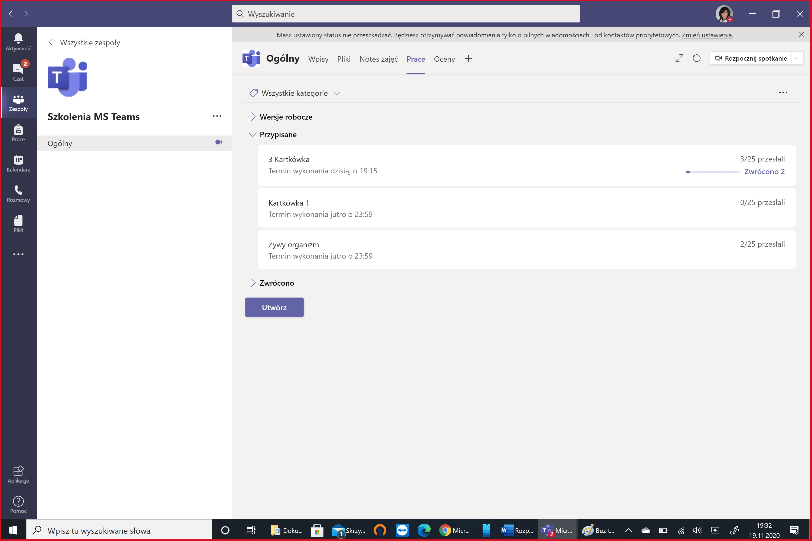Image resolution: width=812 pixels, height=541 pixels.
Task: Collapse the Przypisane section
Action: point(253,134)
